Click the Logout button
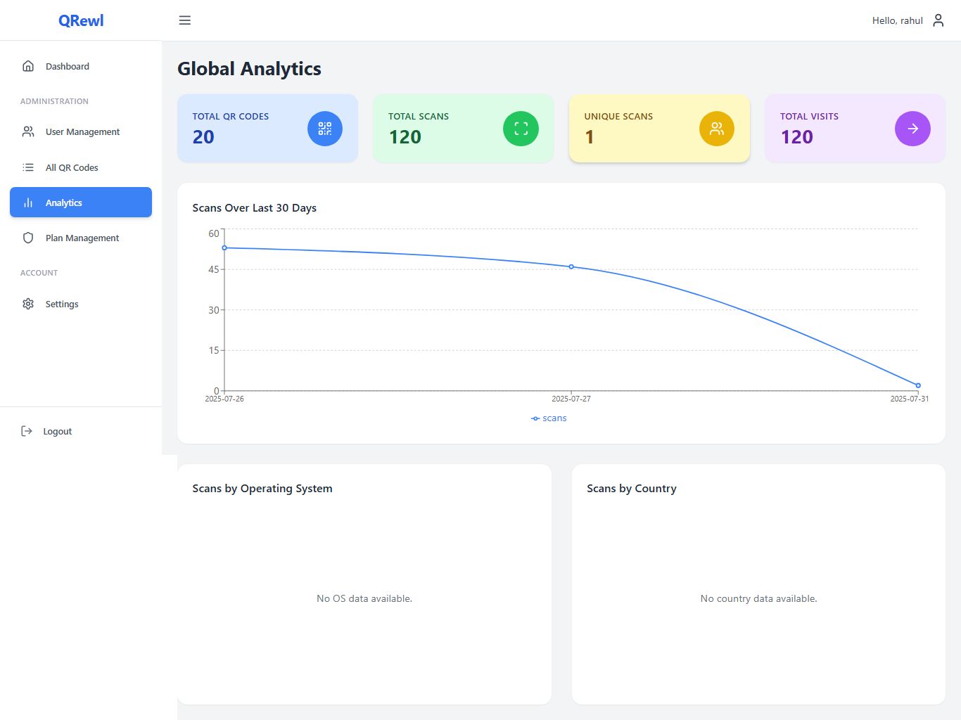Image resolution: width=961 pixels, height=720 pixels. click(56, 431)
